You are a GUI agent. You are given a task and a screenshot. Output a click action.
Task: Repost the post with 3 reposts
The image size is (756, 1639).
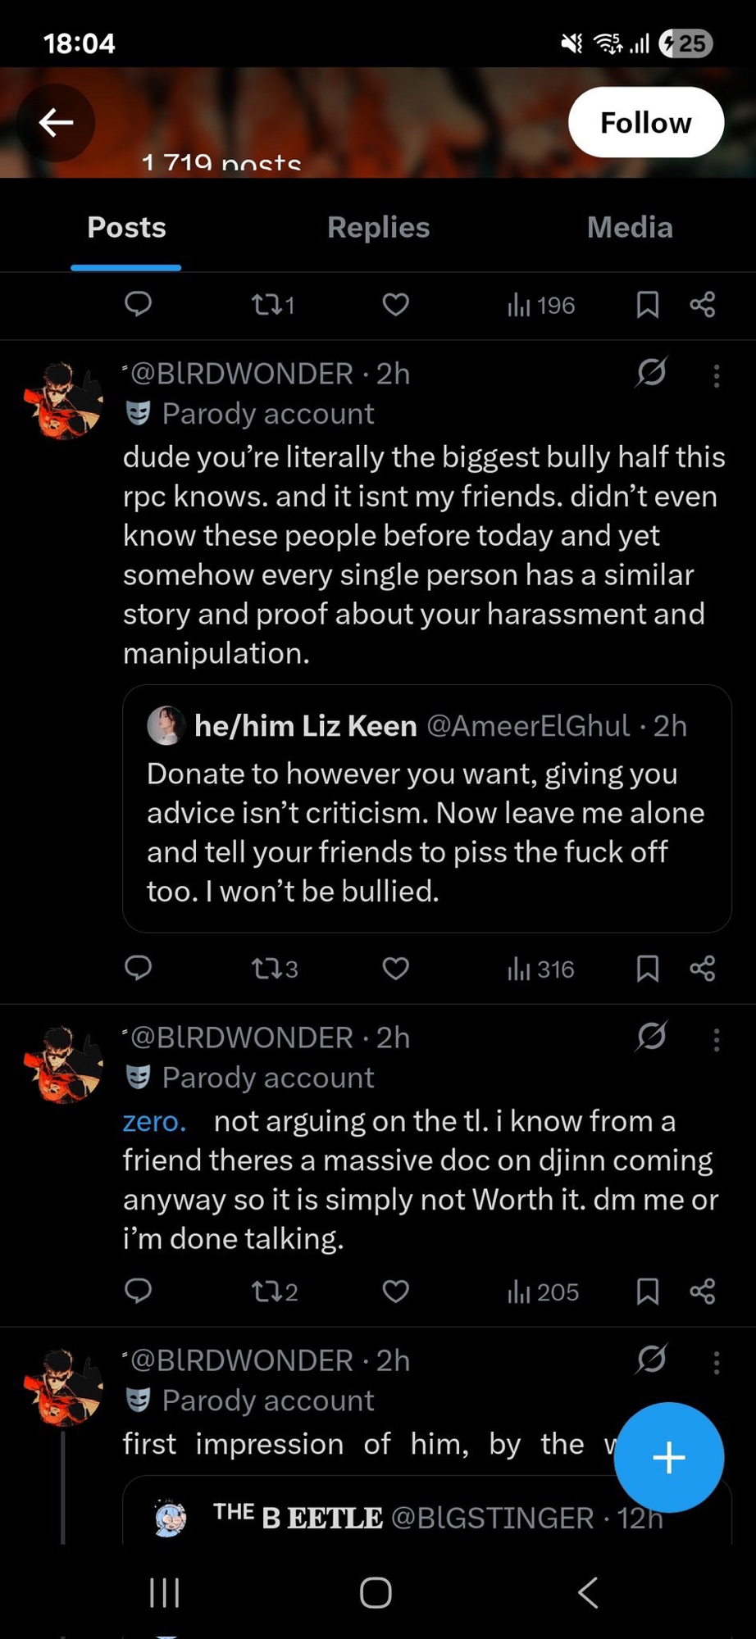tap(274, 969)
